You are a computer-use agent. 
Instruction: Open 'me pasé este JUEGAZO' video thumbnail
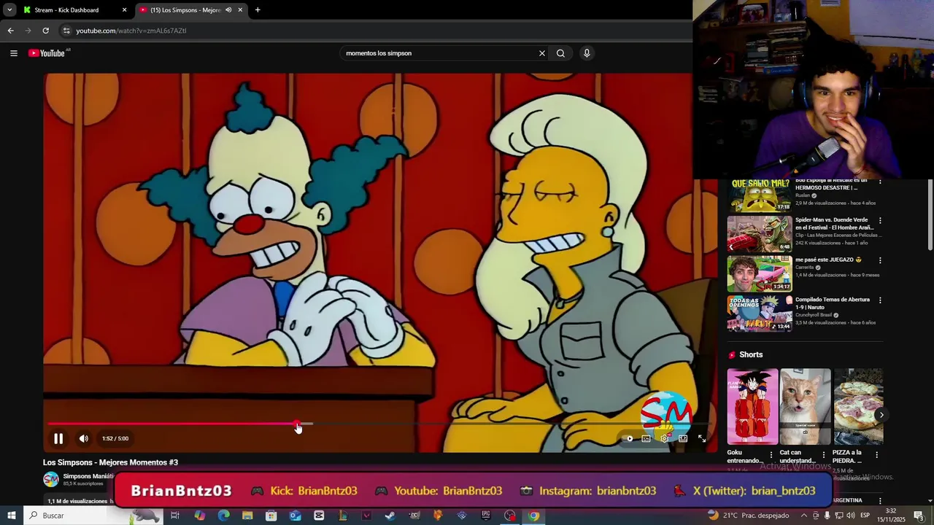coord(760,273)
